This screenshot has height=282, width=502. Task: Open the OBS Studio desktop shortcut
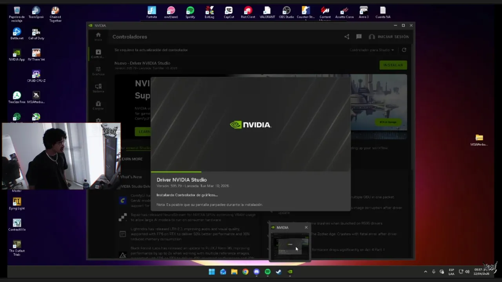pos(286,12)
